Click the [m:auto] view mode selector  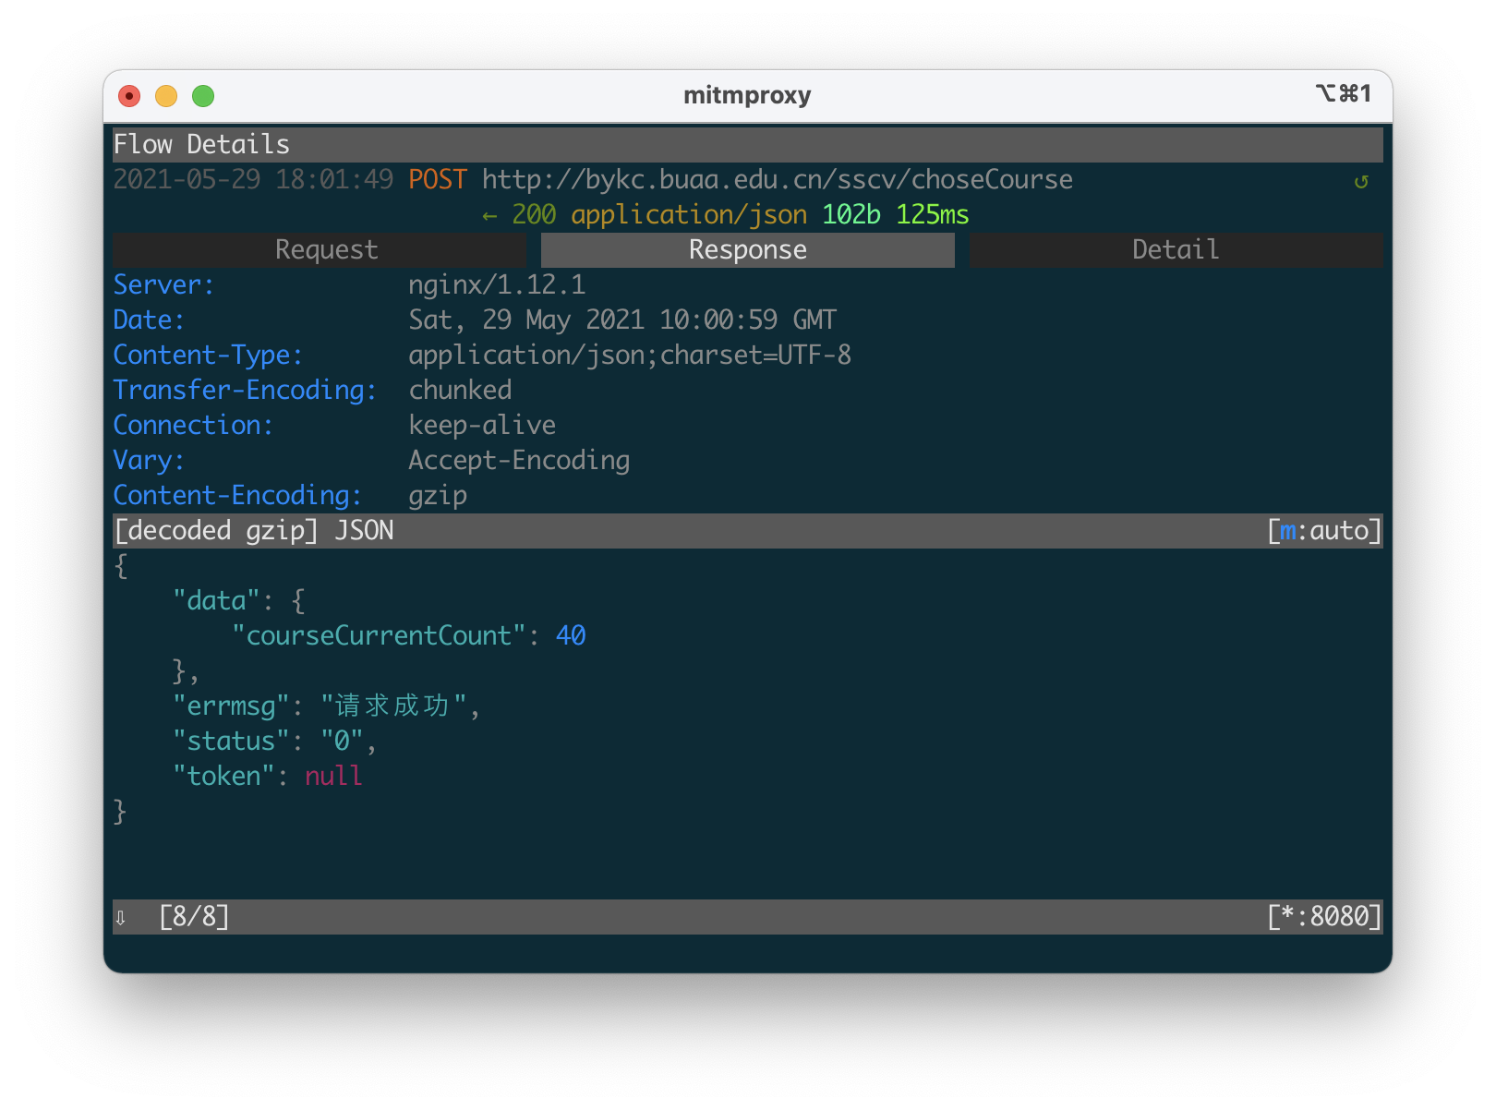click(1324, 531)
